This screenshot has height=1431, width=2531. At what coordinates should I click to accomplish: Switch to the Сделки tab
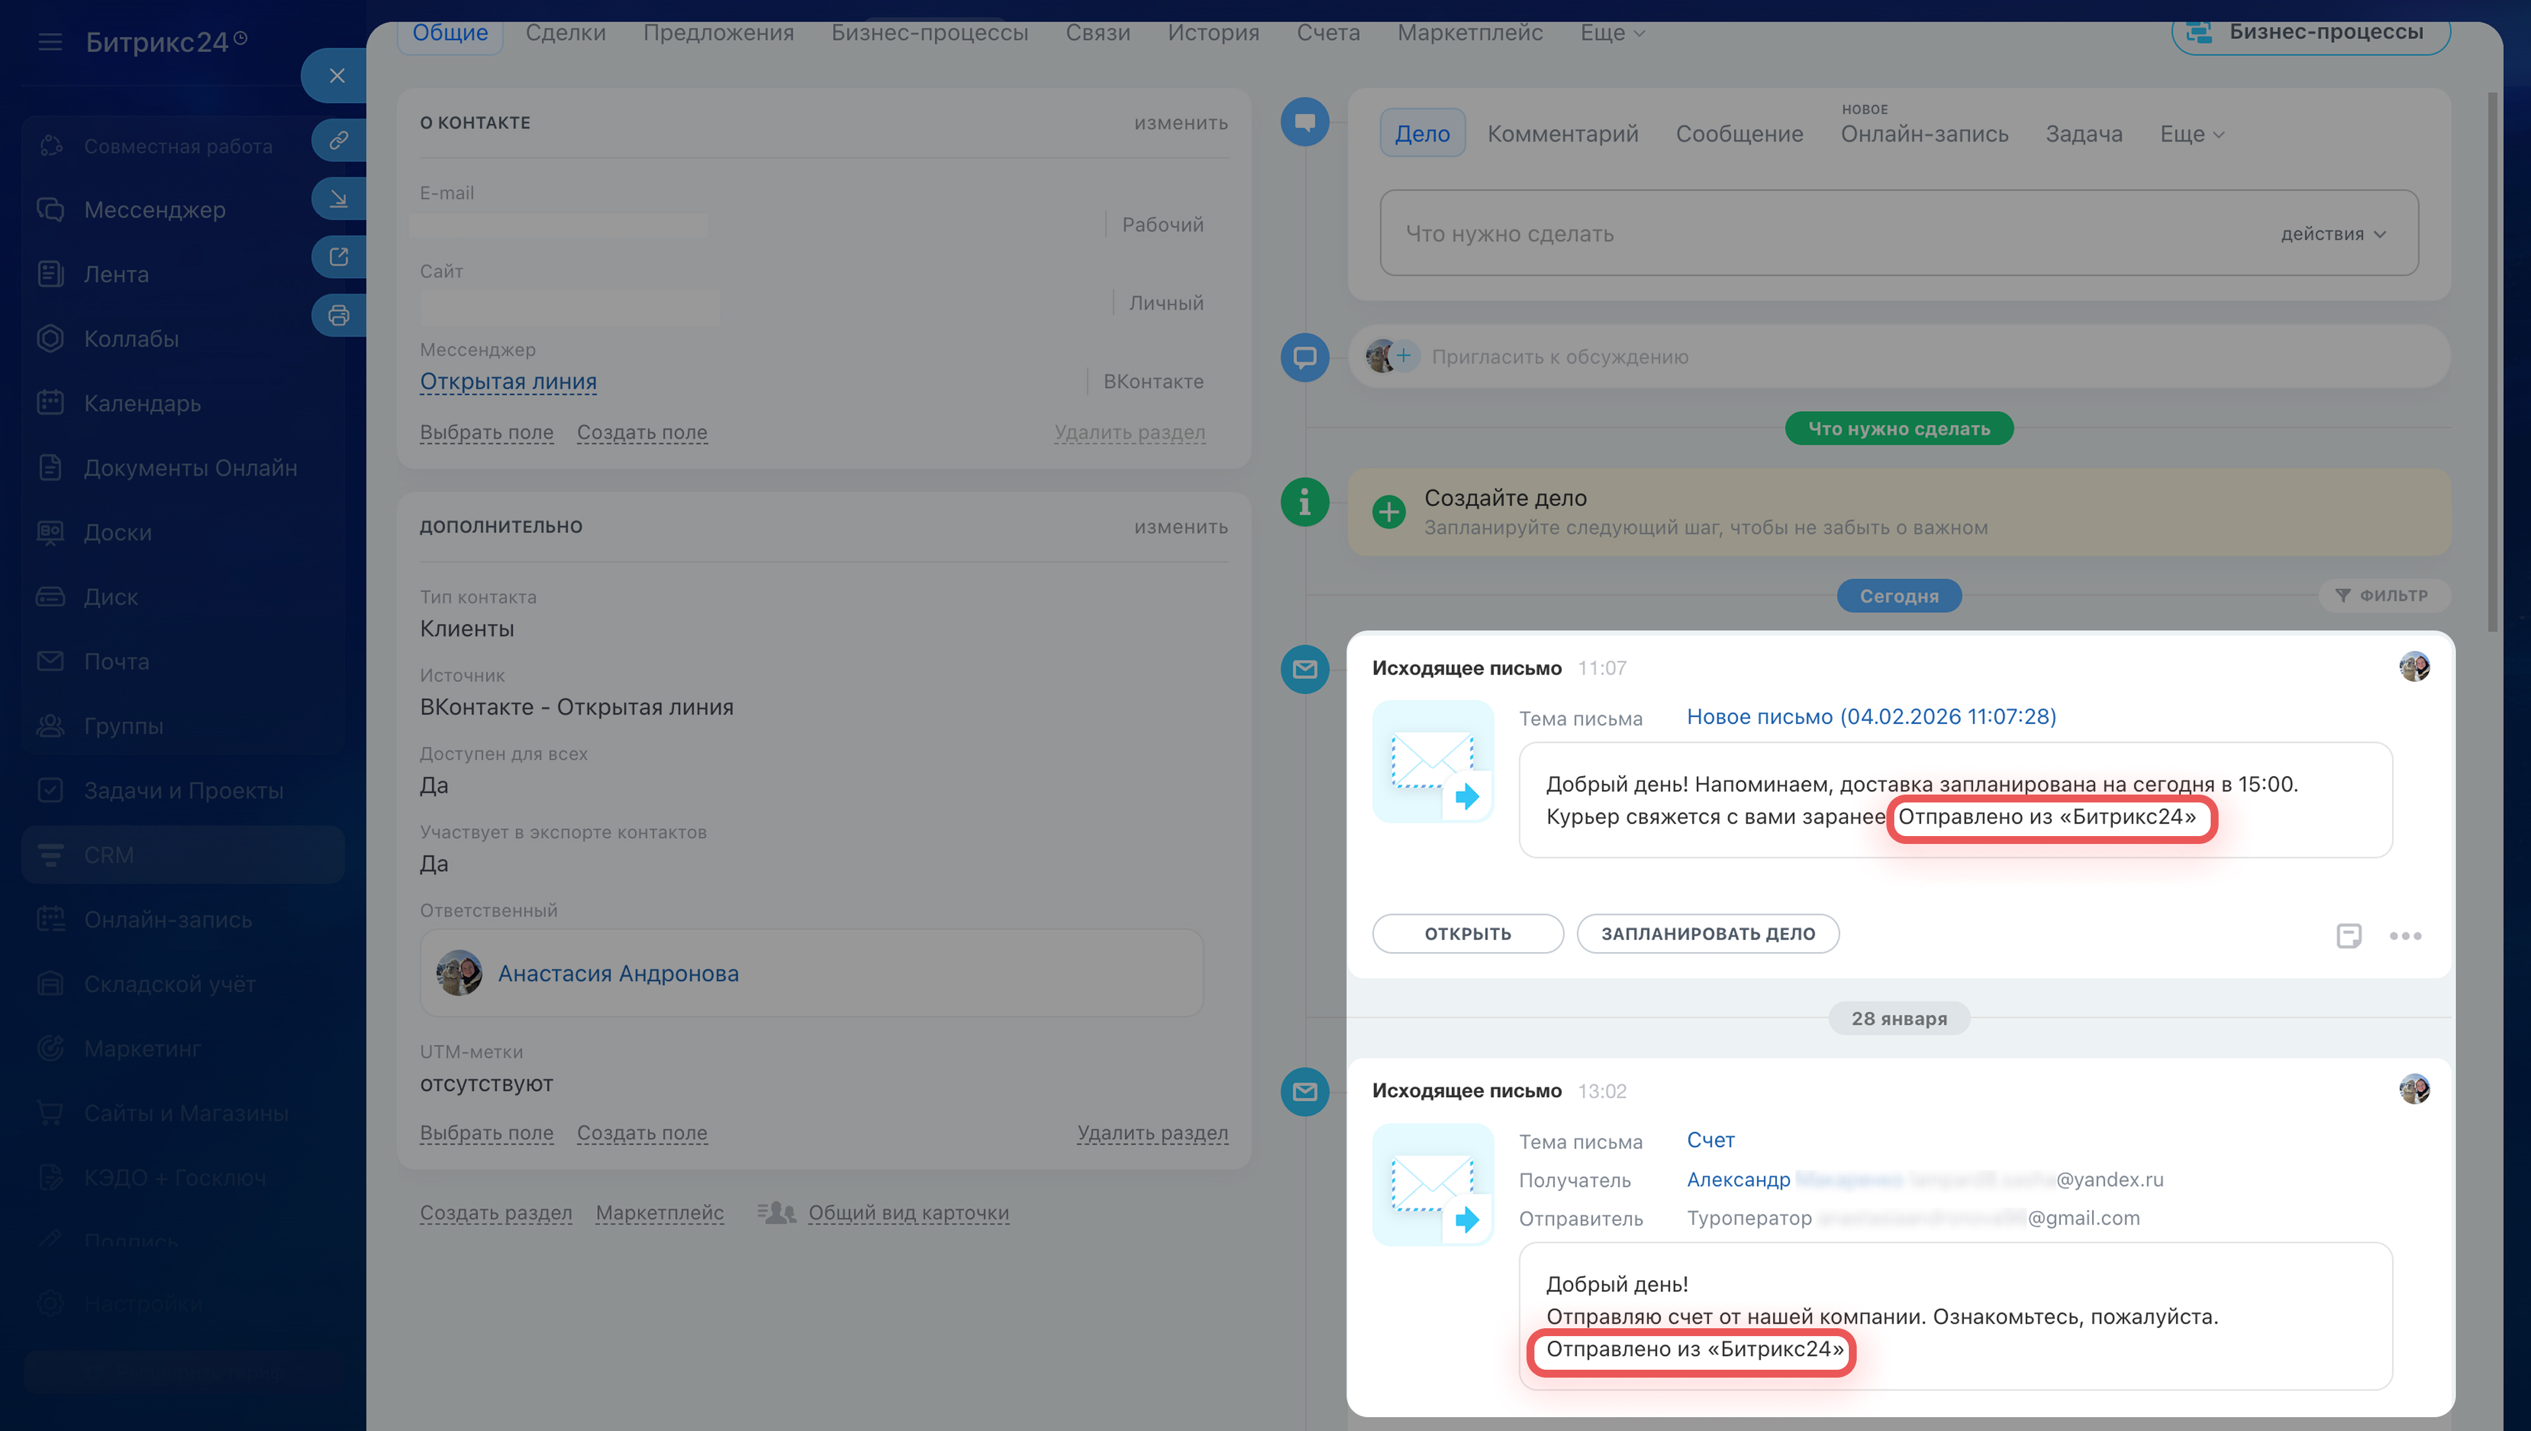pos(565,34)
